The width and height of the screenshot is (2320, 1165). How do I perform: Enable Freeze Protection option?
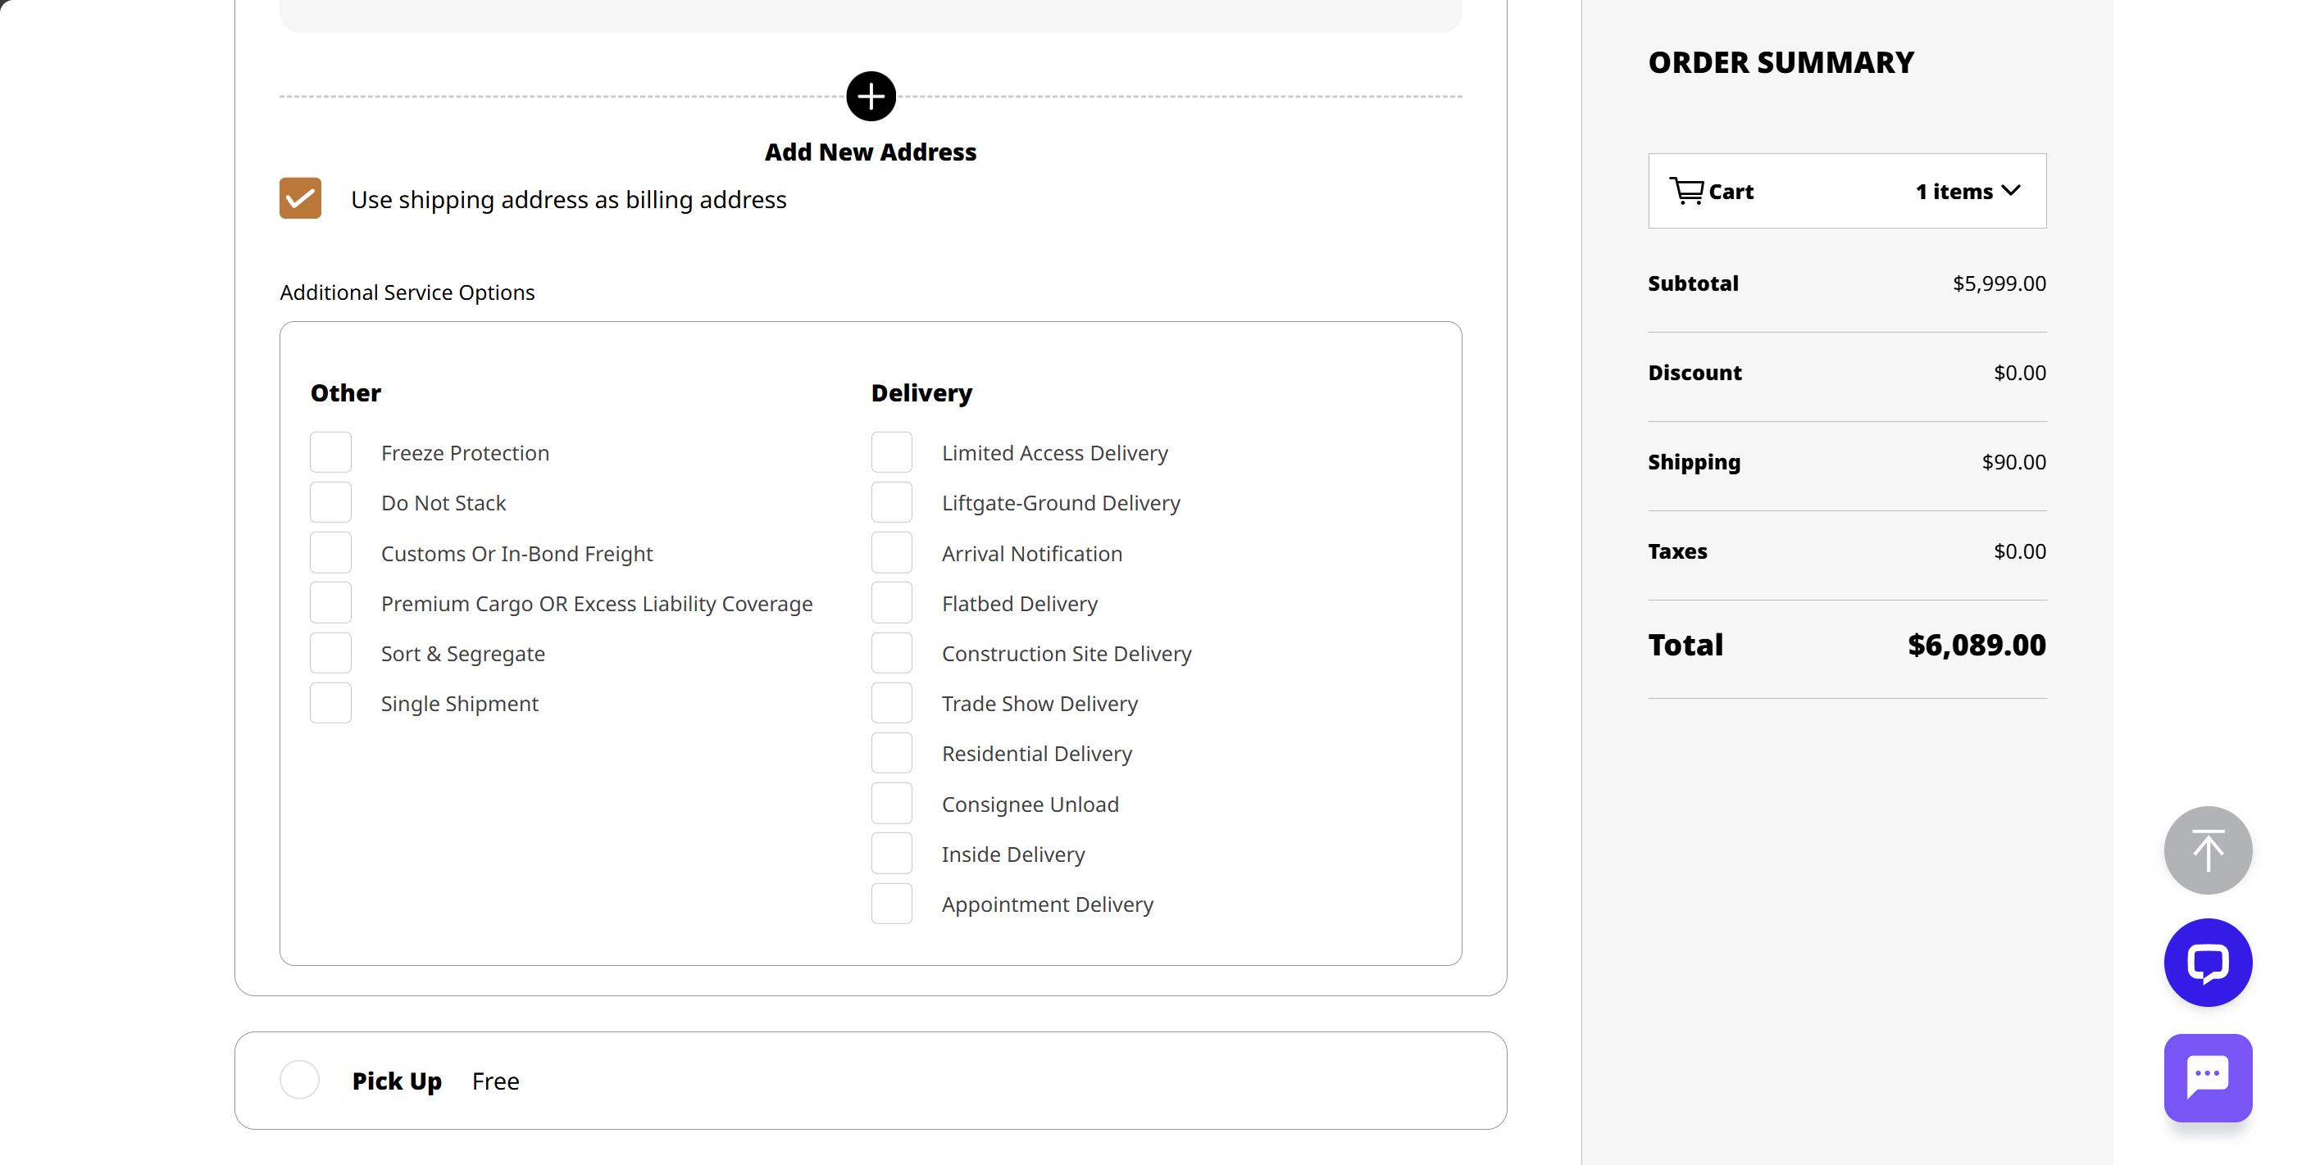(330, 452)
